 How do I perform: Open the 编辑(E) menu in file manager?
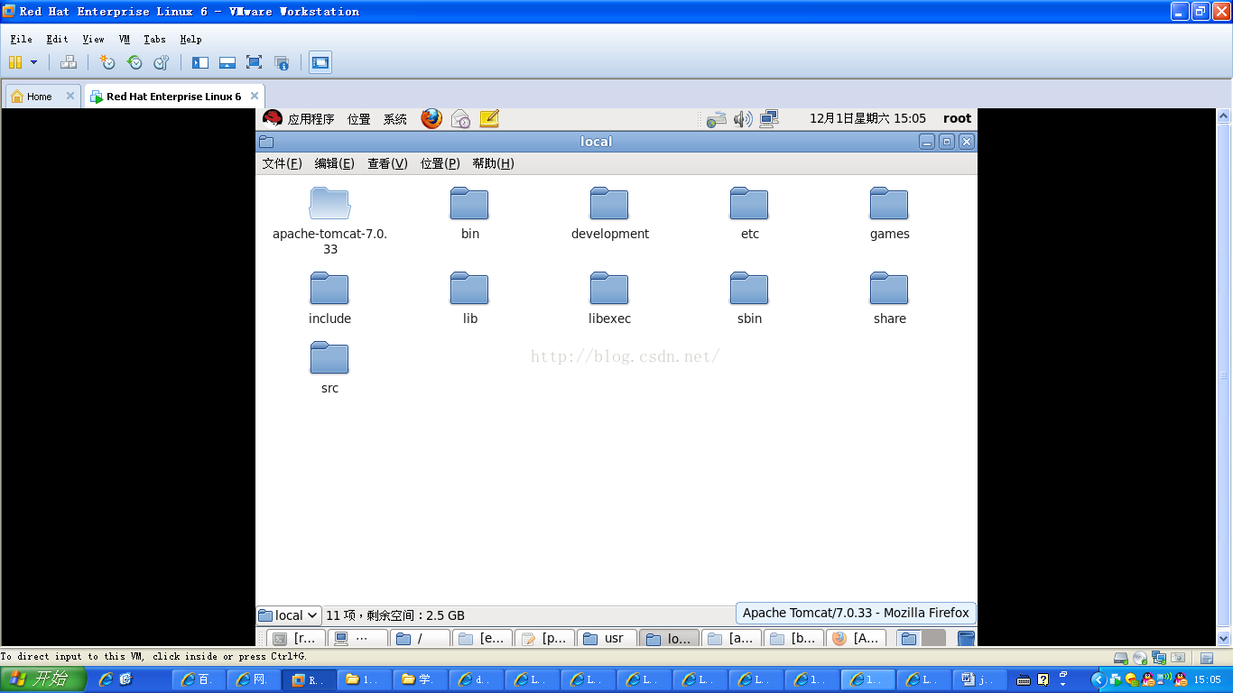[334, 163]
